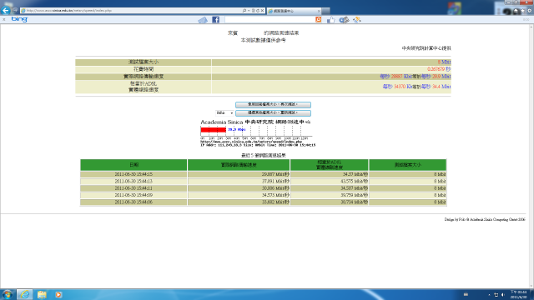This screenshot has width=534, height=300.
Task: Refresh the page from the address bar
Action: [258, 11]
